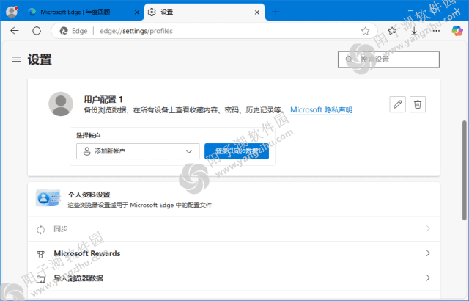Click the 用户配置 1 profile name

pos(103,99)
